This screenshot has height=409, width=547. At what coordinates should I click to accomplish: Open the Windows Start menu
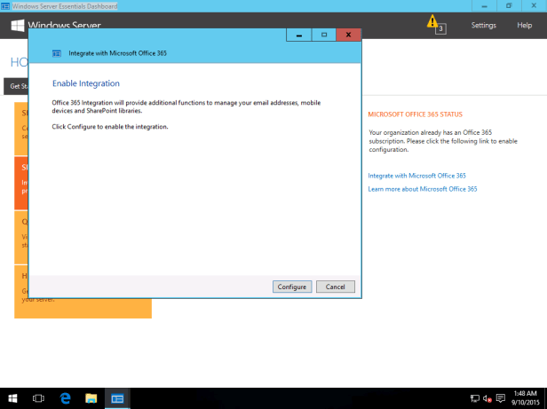pyautogui.click(x=13, y=398)
